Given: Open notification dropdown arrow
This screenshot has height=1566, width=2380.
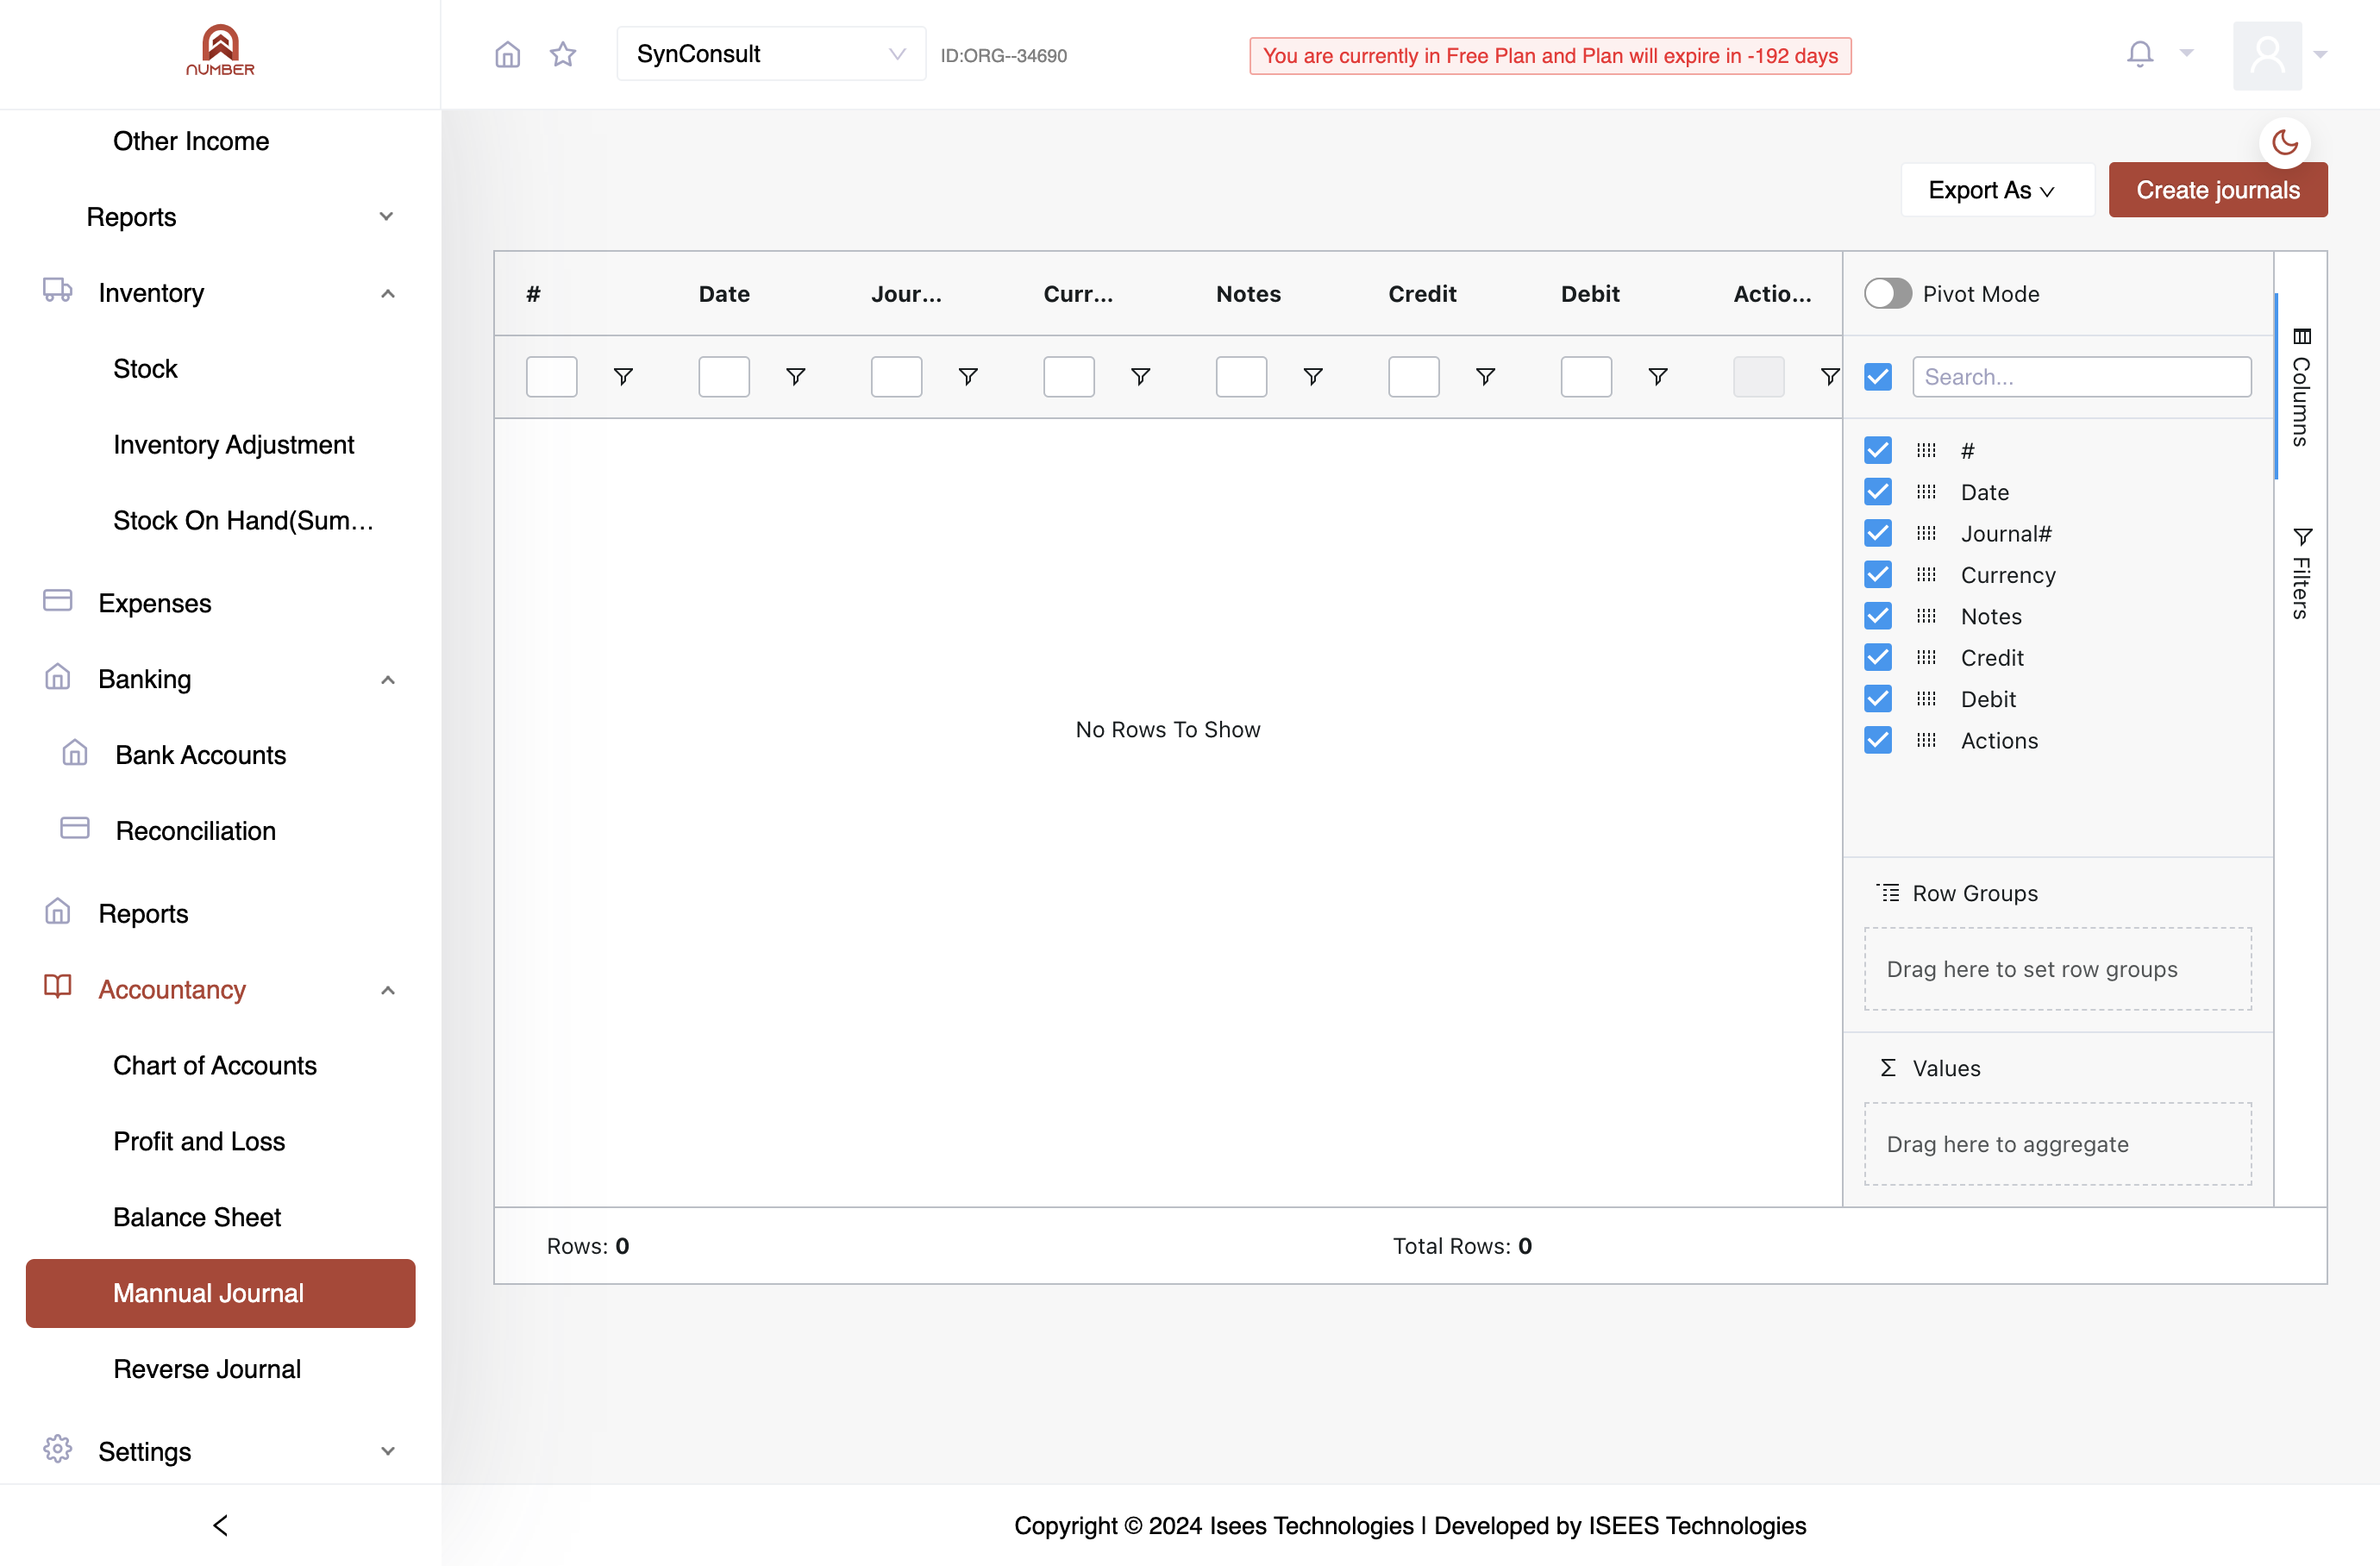Looking at the screenshot, I should coord(2187,54).
